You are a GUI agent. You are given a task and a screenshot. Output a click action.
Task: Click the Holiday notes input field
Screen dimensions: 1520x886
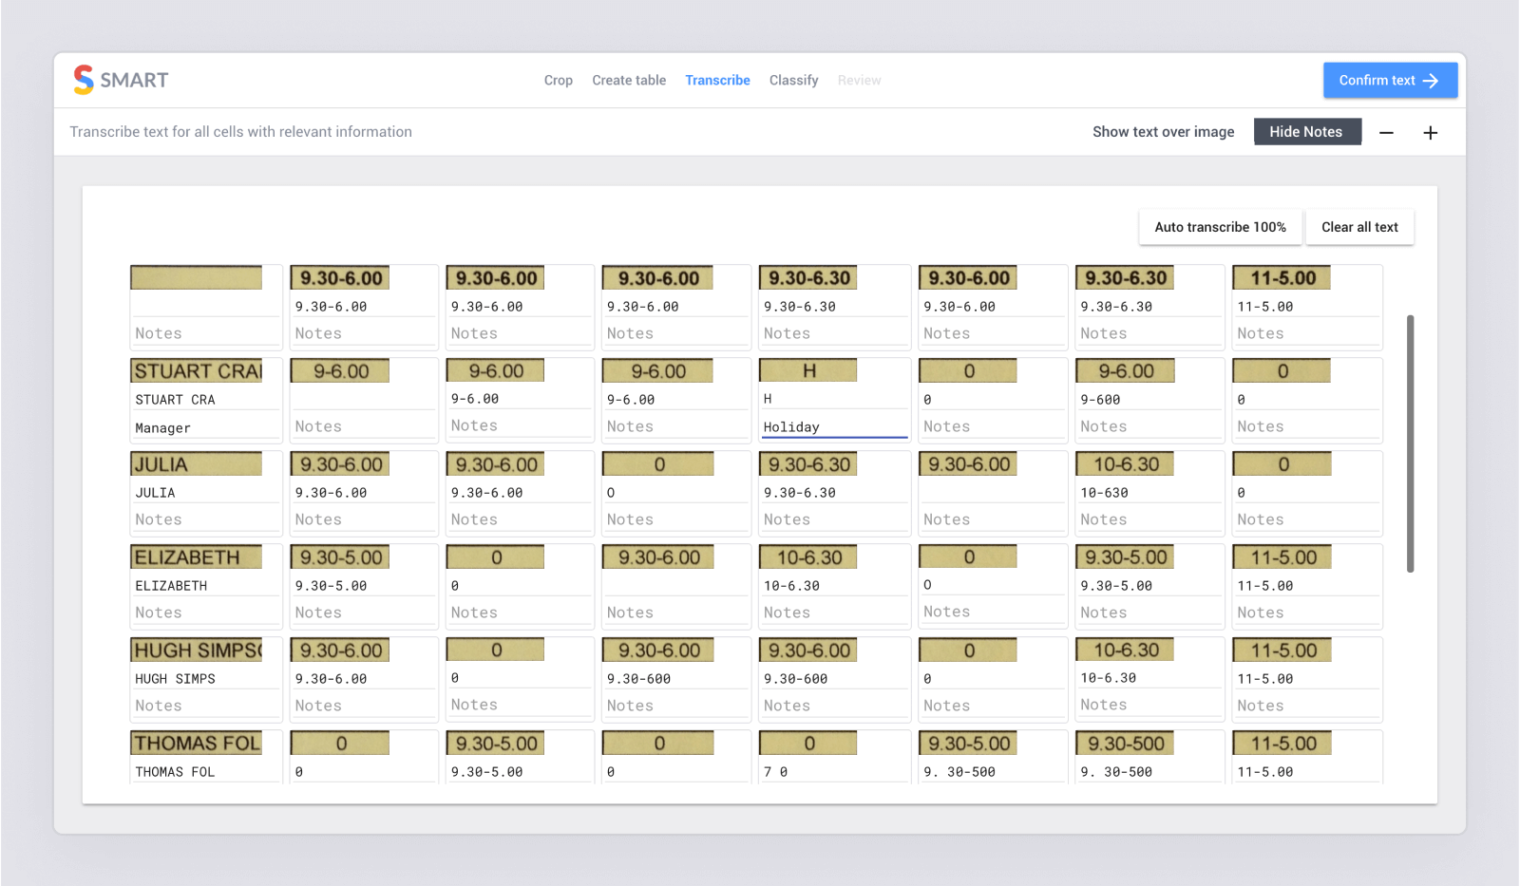tap(834, 427)
